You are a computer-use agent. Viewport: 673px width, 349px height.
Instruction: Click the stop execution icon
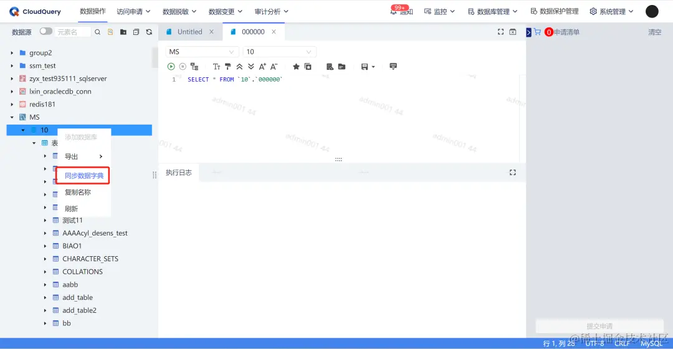183,67
